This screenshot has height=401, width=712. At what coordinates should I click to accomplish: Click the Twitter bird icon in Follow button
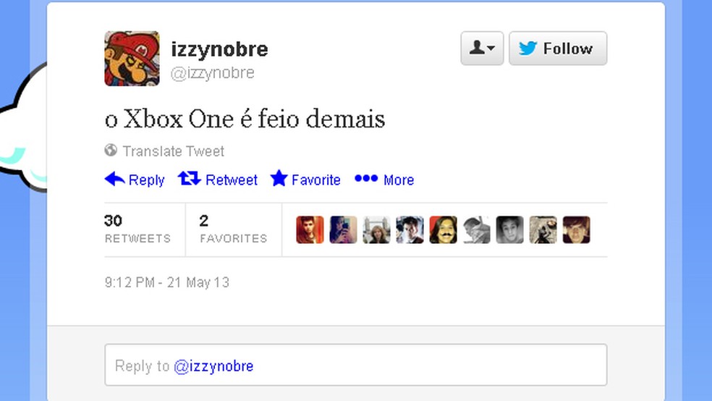[x=528, y=48]
